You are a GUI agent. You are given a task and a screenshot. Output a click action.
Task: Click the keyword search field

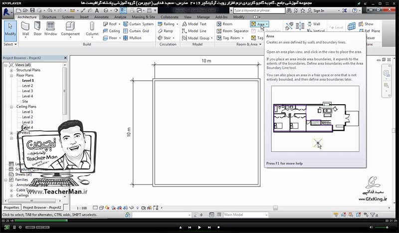pos(259,10)
